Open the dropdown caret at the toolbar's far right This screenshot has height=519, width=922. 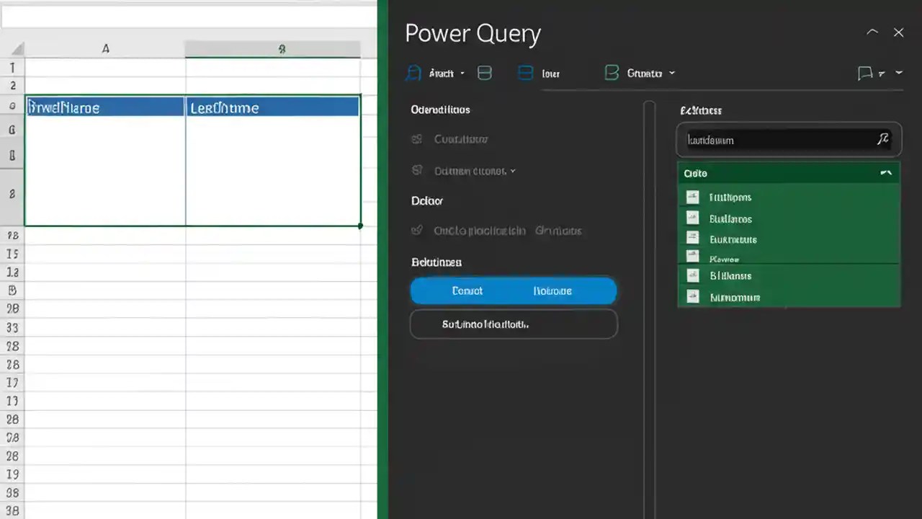(898, 73)
